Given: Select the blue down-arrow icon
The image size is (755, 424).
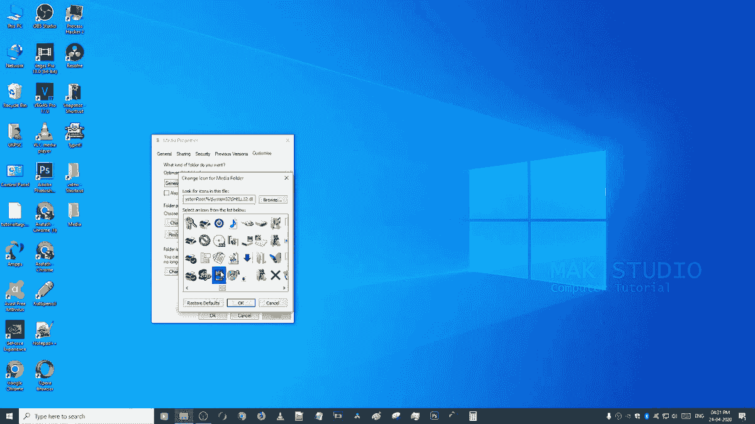Looking at the screenshot, I should pos(247,258).
